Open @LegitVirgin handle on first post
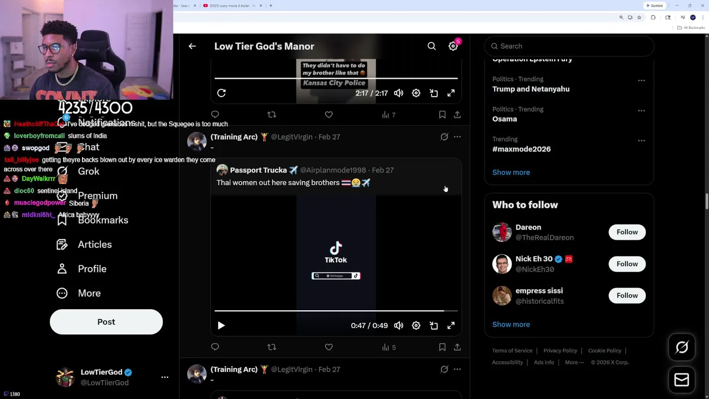The height and width of the screenshot is (399, 709). pyautogui.click(x=291, y=137)
